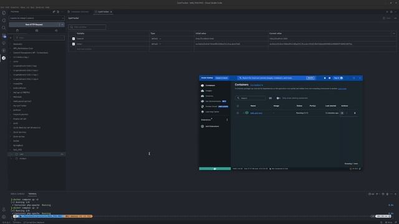
Task: Expand the container row in Docker list
Action: coord(244,113)
